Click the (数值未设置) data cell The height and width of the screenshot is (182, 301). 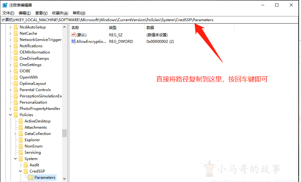tap(157, 35)
